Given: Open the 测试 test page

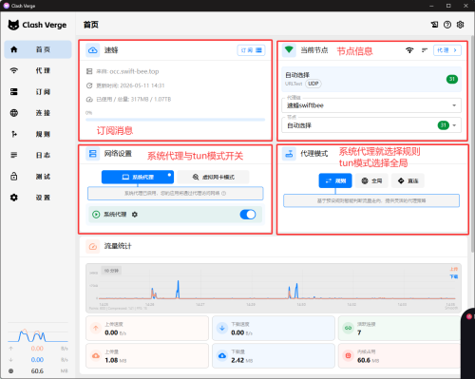Looking at the screenshot, I should [x=38, y=177].
